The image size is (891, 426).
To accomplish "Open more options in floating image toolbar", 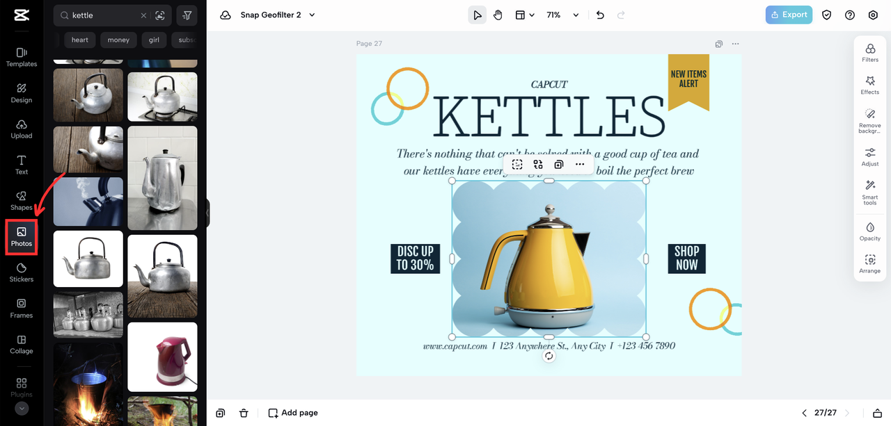I will tap(580, 165).
